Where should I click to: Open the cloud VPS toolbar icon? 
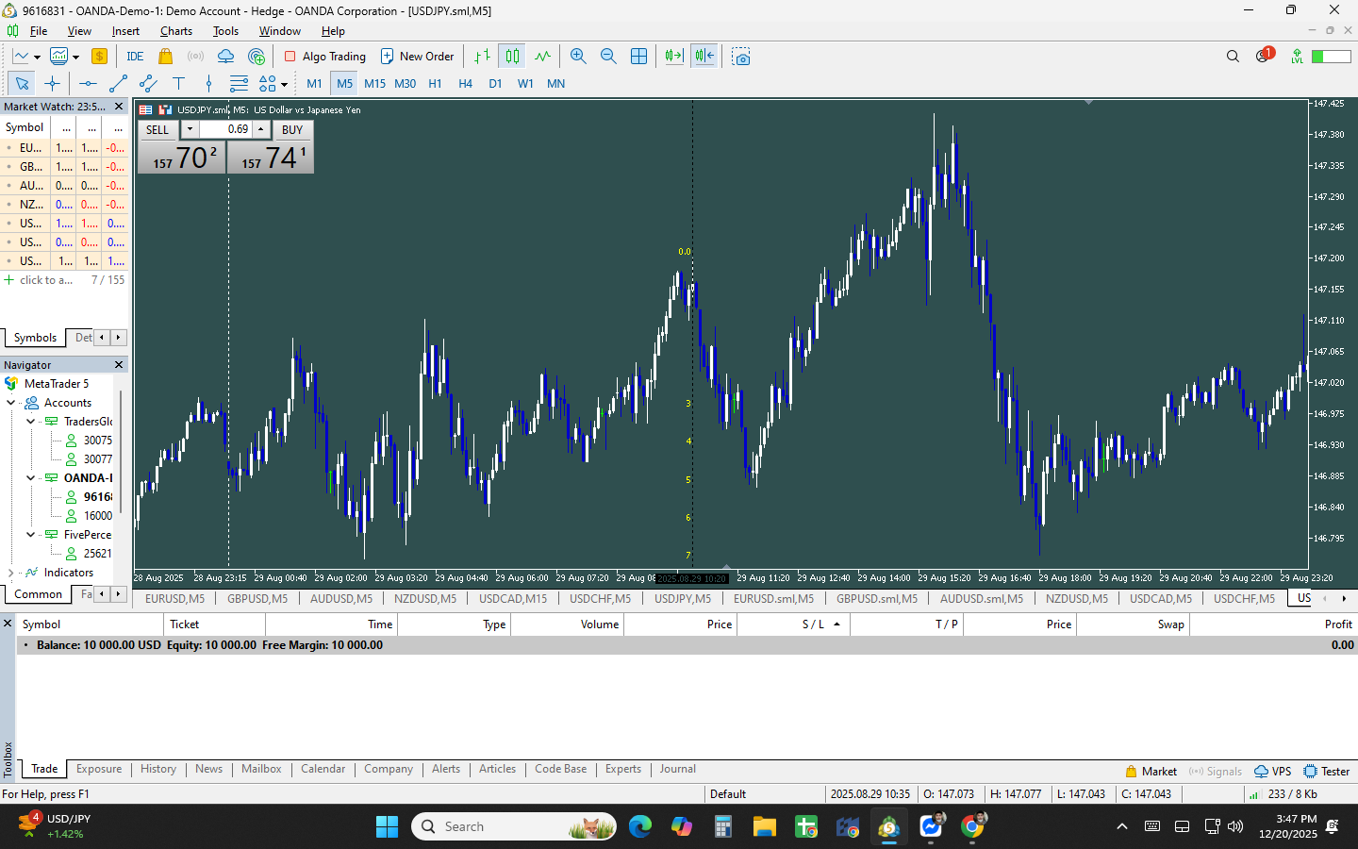click(x=225, y=57)
